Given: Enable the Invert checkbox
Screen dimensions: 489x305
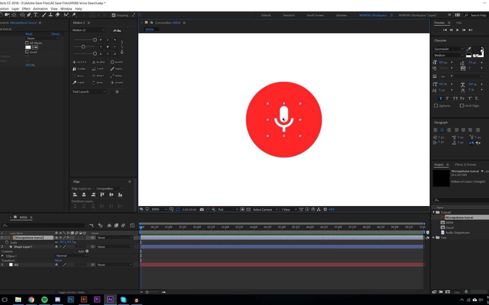Looking at the screenshot, I should [27, 52].
